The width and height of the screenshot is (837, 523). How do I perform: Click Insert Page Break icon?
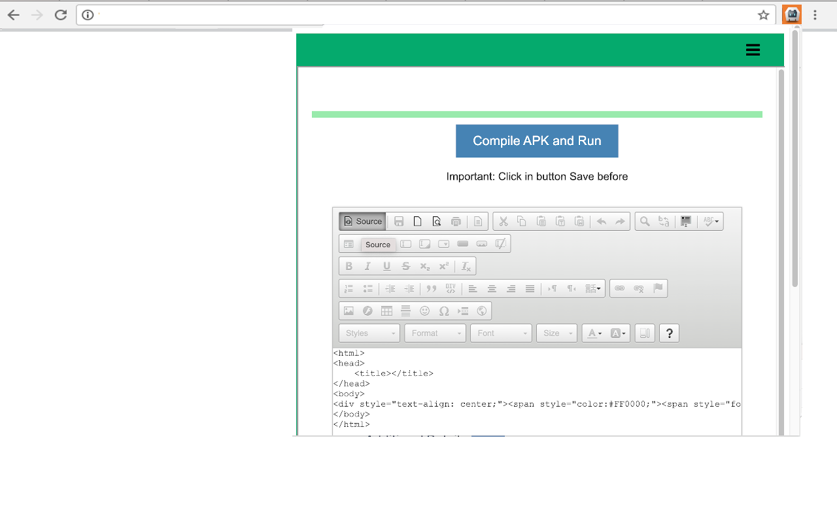click(x=463, y=311)
